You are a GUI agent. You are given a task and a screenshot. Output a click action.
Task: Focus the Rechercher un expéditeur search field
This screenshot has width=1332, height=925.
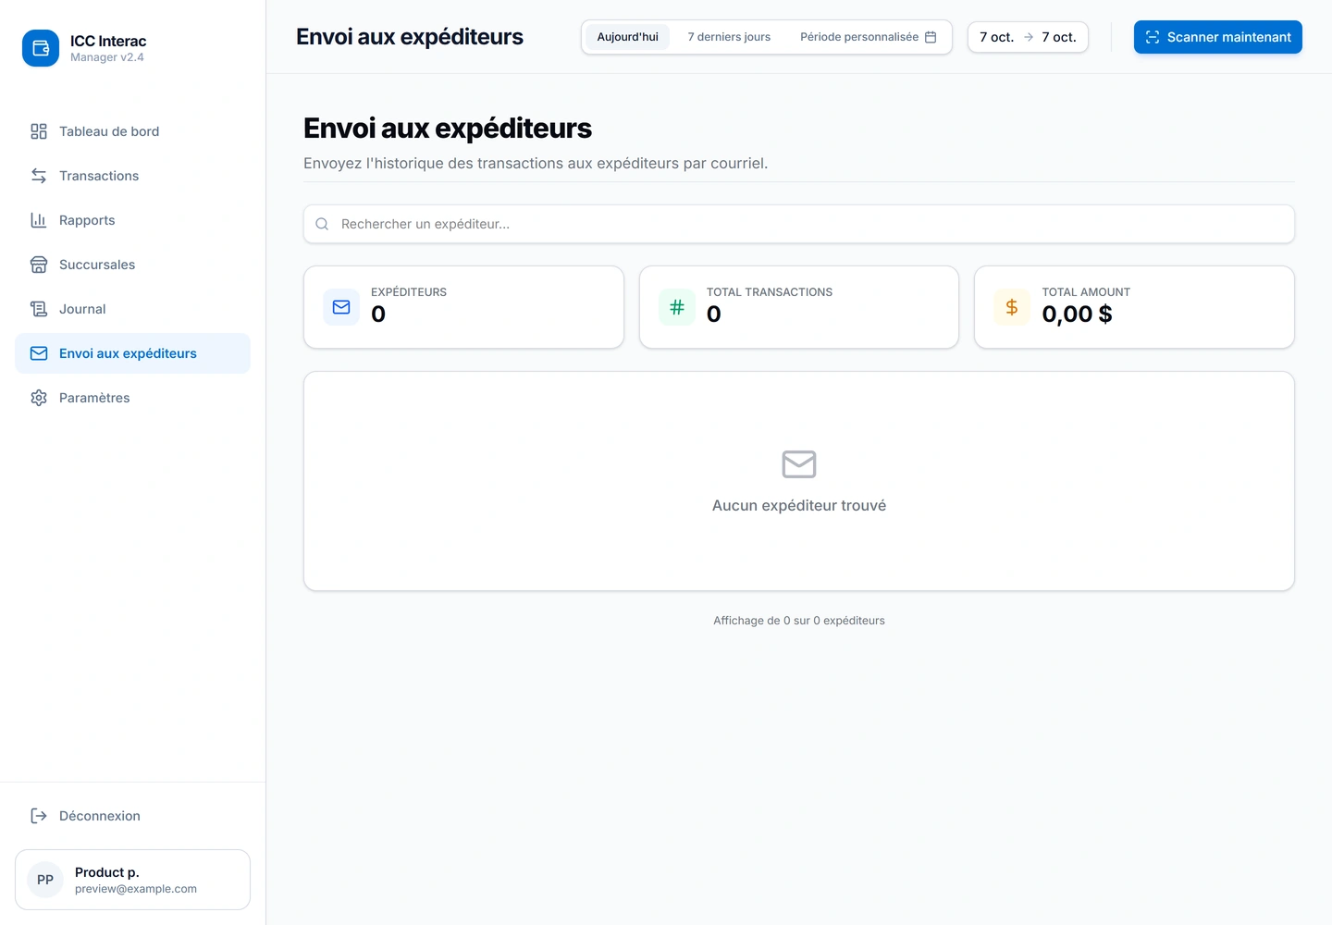(799, 224)
